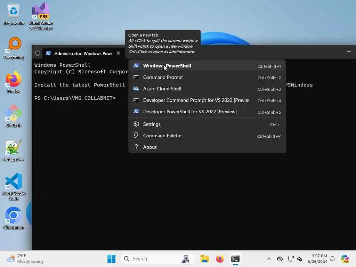This screenshot has width=356, height=267.
Task: Click the Developer PowerShell icon in menu
Action: tap(136, 112)
